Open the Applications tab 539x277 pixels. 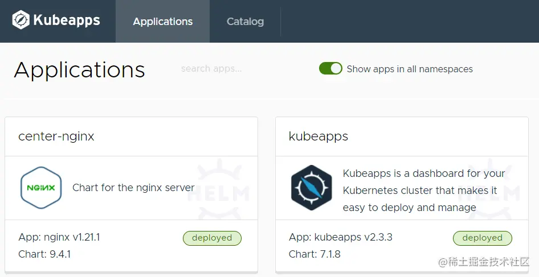tap(162, 22)
